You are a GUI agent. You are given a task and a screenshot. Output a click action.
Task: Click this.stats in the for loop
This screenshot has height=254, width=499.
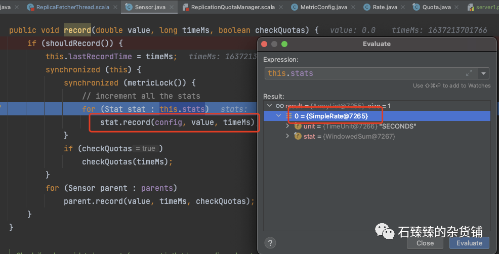point(182,109)
